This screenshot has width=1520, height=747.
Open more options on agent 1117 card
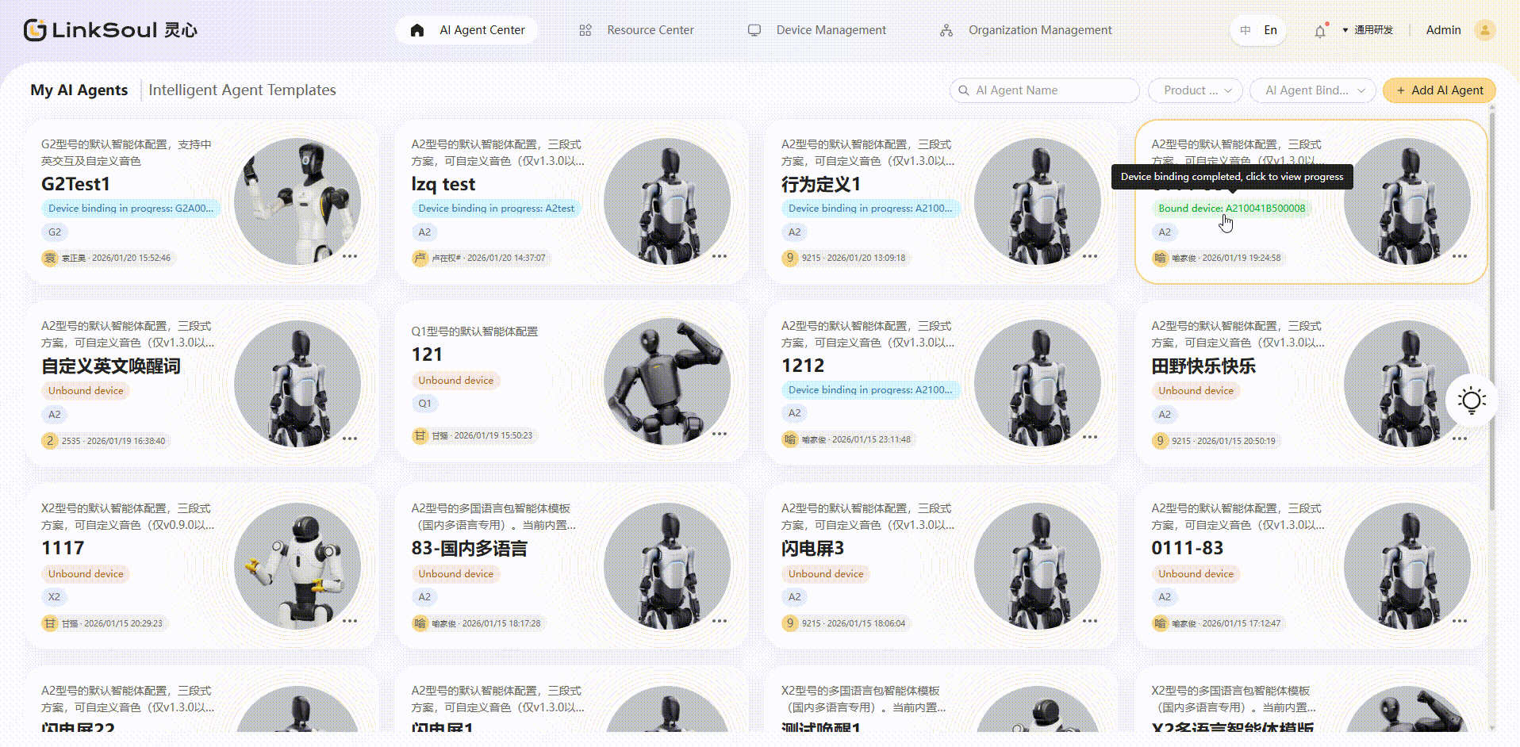[x=350, y=621]
